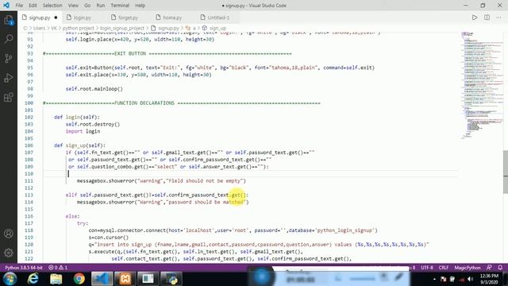Open the Extensions view

click(9, 97)
